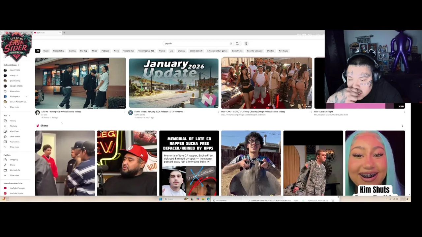Open more options for Lil Sins video

(x=125, y=112)
